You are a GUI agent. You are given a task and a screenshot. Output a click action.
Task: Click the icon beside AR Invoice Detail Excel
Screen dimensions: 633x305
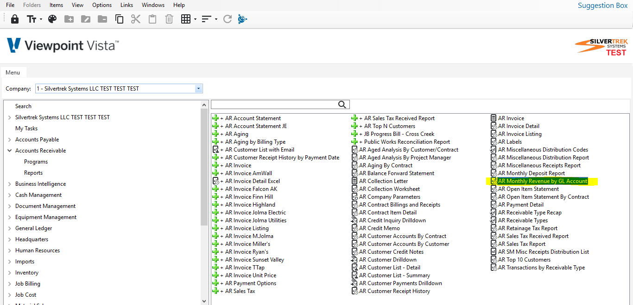coord(215,181)
